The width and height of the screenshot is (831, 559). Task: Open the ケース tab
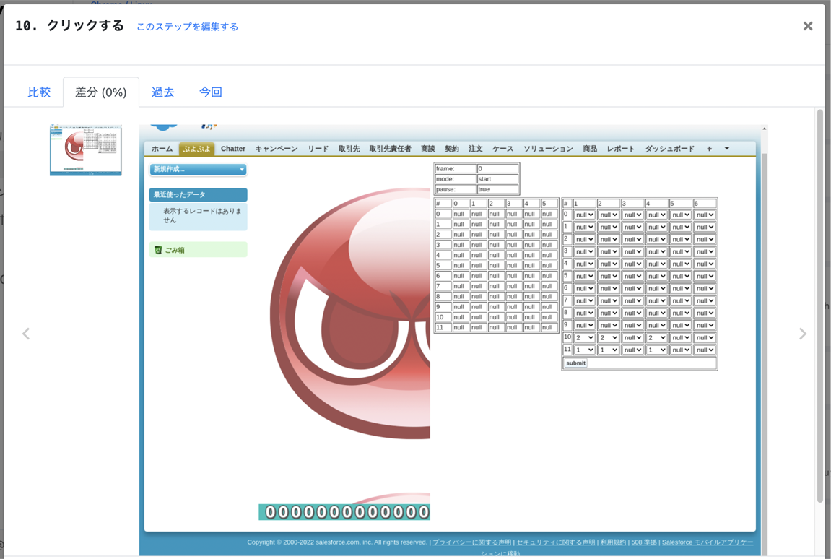click(502, 149)
